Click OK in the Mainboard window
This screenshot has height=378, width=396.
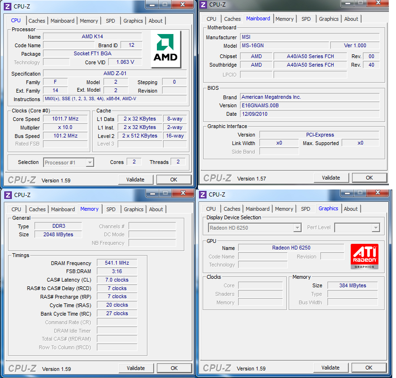click(369, 178)
